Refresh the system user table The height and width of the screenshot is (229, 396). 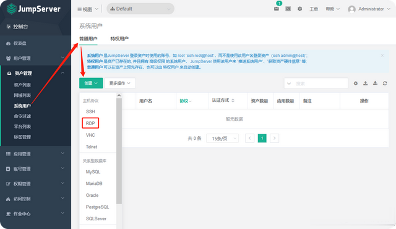pos(385,84)
